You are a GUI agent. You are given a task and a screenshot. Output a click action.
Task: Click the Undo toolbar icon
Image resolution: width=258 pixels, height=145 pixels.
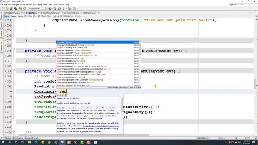pos(21,8)
